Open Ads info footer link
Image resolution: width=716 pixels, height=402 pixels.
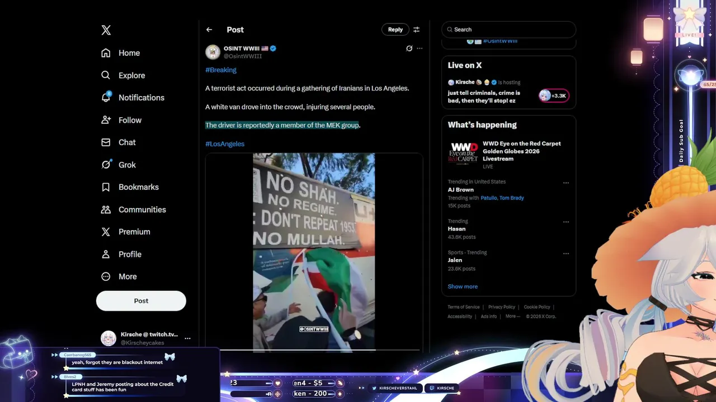pos(489,317)
